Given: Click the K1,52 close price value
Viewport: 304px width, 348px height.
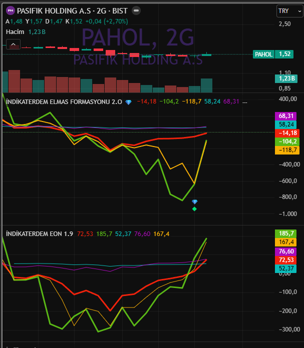Looking at the screenshot, I should click(x=74, y=21).
